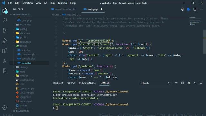Select the '5: bash' terminal dropdown
Viewport: 206px width, 116px height.
point(155,83)
